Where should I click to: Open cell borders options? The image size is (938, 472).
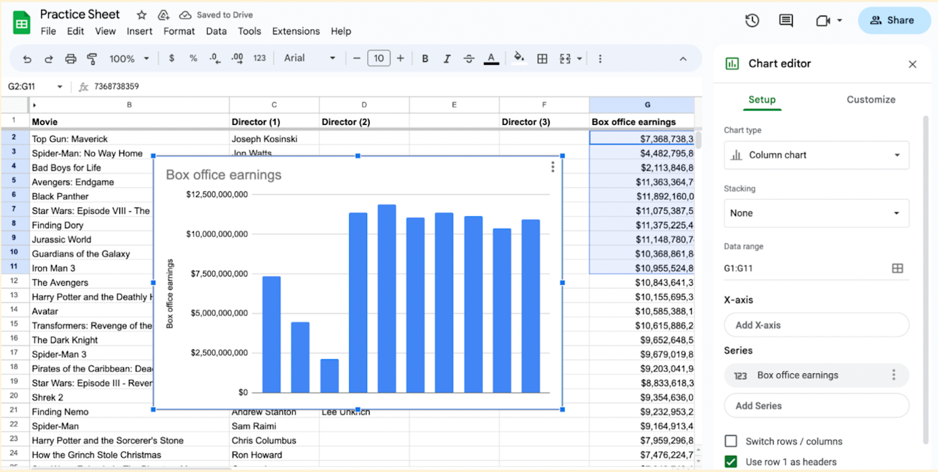pos(543,58)
